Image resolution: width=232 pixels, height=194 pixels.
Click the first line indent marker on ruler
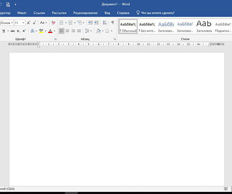39,43
